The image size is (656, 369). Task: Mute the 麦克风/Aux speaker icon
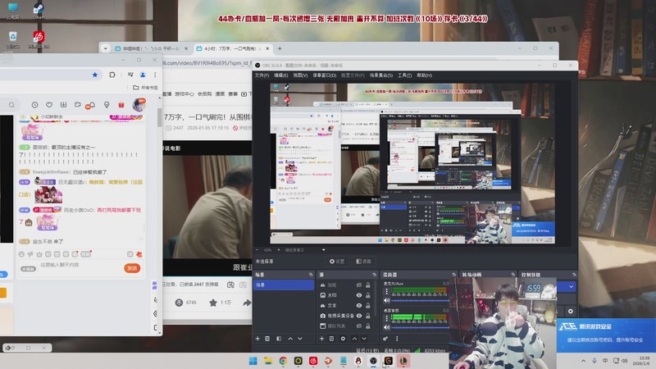coord(386,300)
